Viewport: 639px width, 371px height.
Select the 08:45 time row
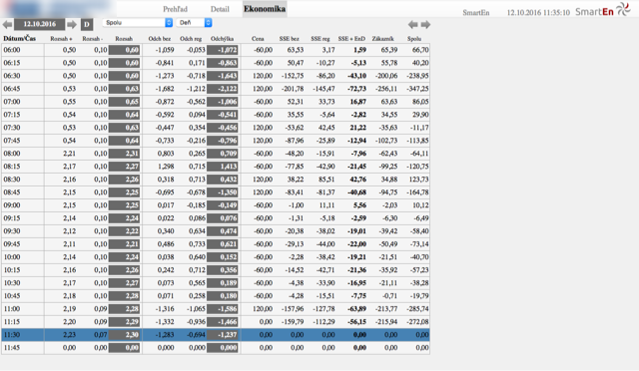(x=216, y=192)
